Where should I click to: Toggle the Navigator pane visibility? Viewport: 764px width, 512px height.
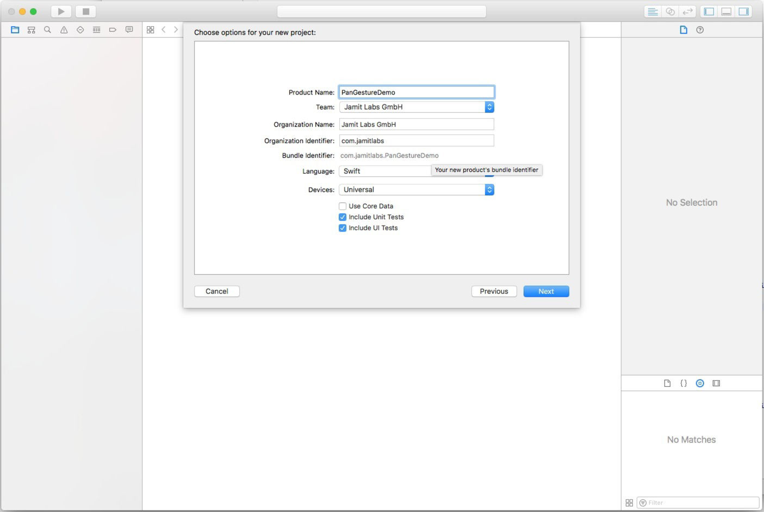click(x=709, y=11)
